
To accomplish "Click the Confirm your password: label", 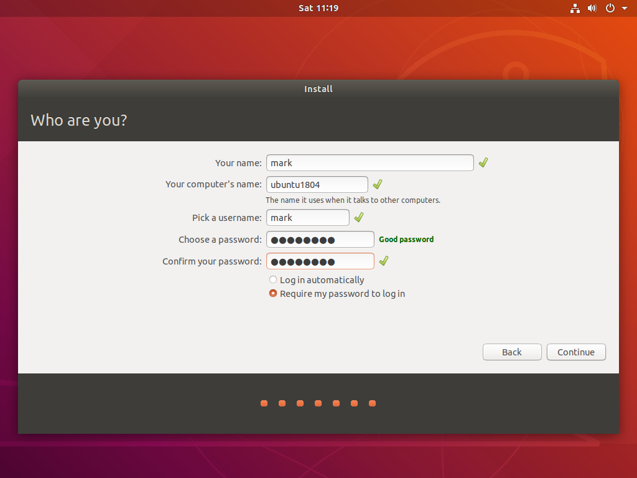I will point(212,261).
